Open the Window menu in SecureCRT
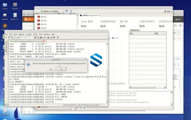Image resolution: width=191 pixels, height=120 pixels. [x=47, y=34]
